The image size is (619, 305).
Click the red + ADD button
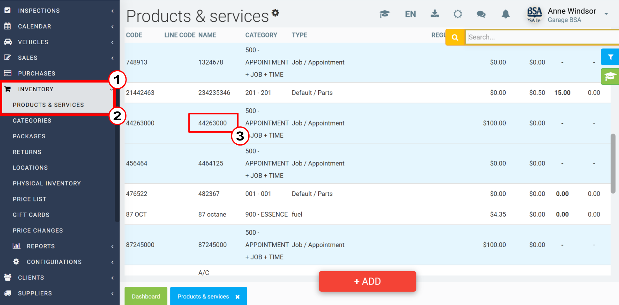368,281
